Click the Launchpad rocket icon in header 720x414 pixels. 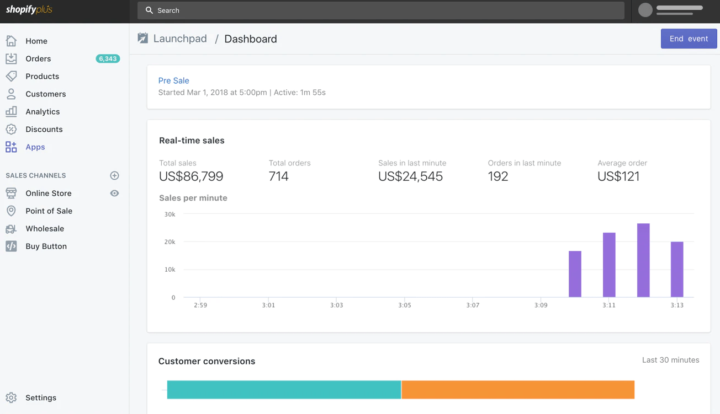(x=143, y=39)
